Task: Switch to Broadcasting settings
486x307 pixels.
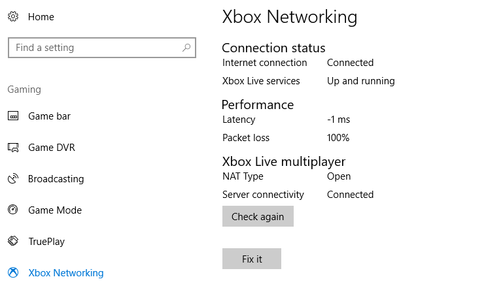Action: (x=56, y=179)
